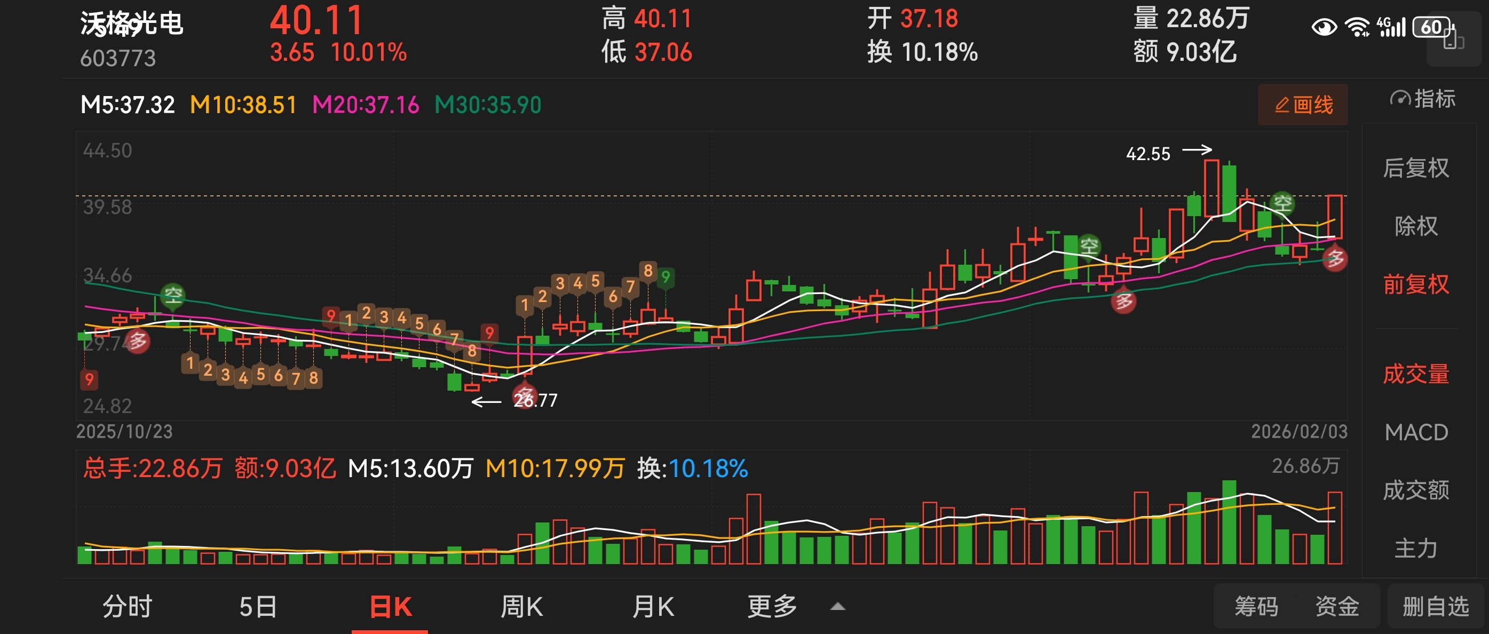This screenshot has height=634, width=1489.
Task: Open the 指标 indicator gauge icon
Action: [1400, 99]
